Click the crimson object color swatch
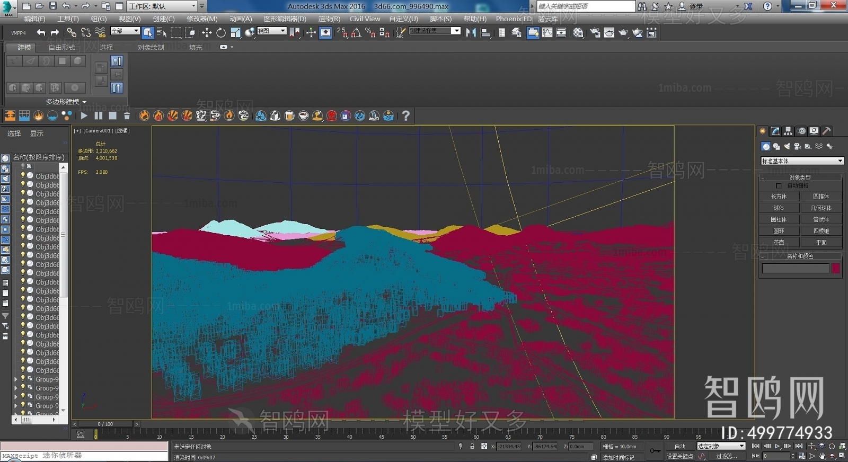Screen dimensions: 848x462 click(836, 269)
